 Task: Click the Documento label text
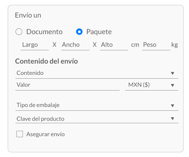[44, 32]
